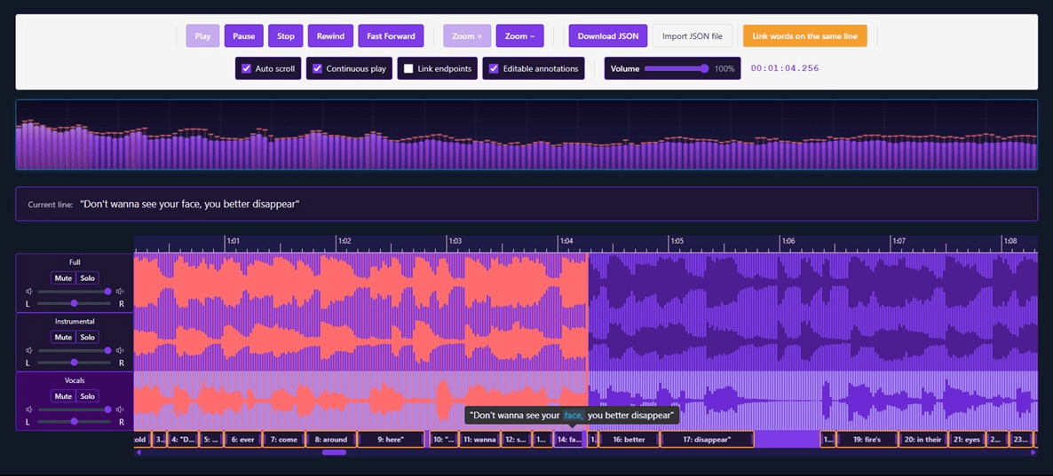Image resolution: width=1053 pixels, height=476 pixels.
Task: Click Download JSON
Action: tap(608, 36)
